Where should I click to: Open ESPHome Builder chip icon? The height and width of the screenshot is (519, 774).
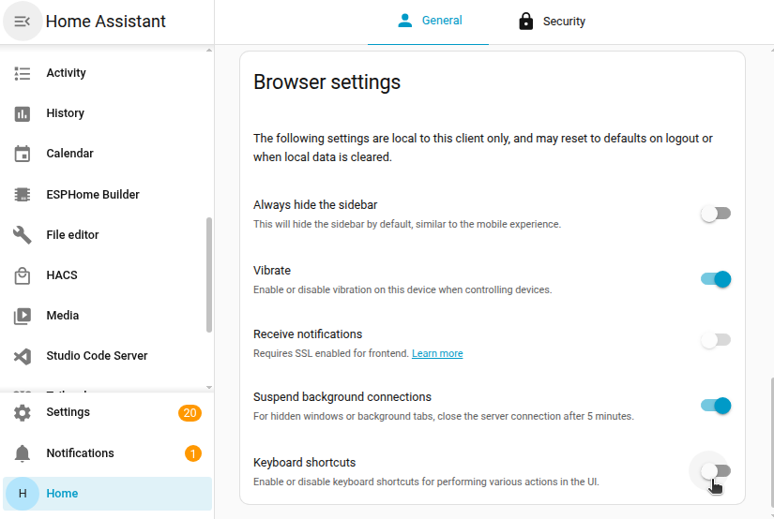(x=23, y=195)
